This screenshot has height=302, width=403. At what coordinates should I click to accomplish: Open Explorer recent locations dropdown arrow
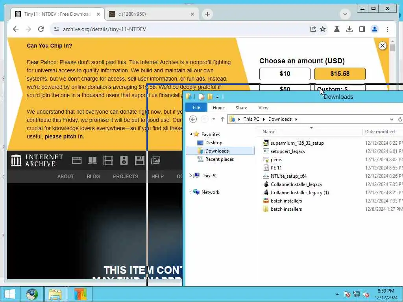click(x=214, y=119)
